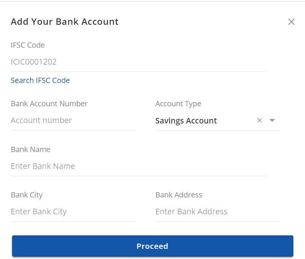Screen dimensions: 305x259
Task: Click the Add Your Bank Account title
Action: (x=65, y=22)
